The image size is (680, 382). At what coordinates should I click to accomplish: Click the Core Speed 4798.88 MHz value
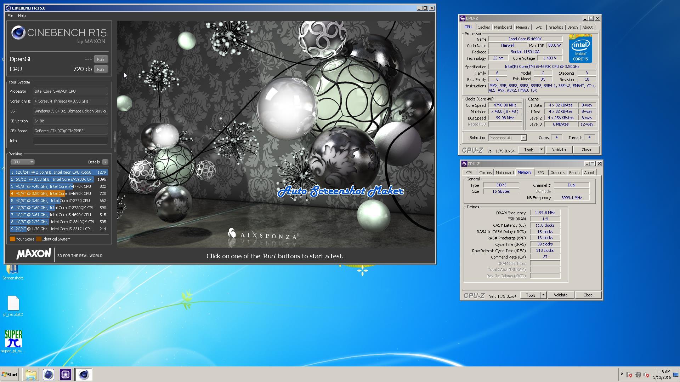[x=505, y=105]
